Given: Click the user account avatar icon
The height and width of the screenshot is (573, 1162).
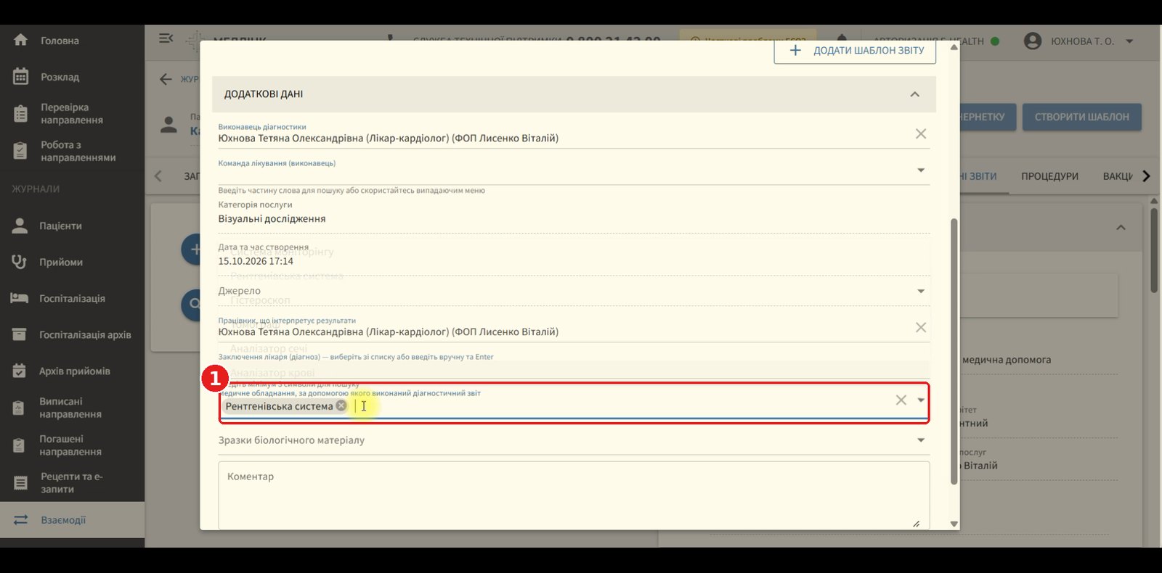Looking at the screenshot, I should [1033, 41].
